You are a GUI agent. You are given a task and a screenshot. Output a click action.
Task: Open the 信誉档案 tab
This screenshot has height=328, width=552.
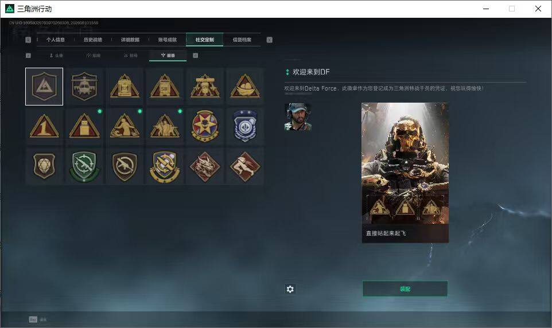tap(242, 40)
